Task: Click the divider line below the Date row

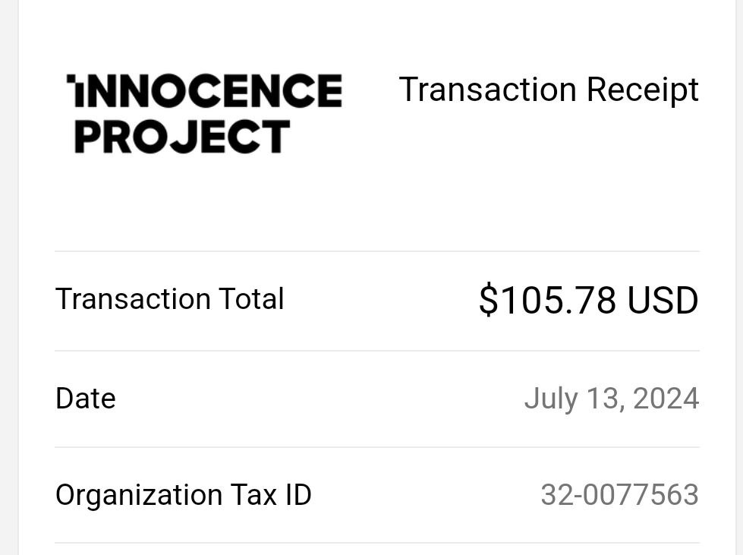Action: 377,447
